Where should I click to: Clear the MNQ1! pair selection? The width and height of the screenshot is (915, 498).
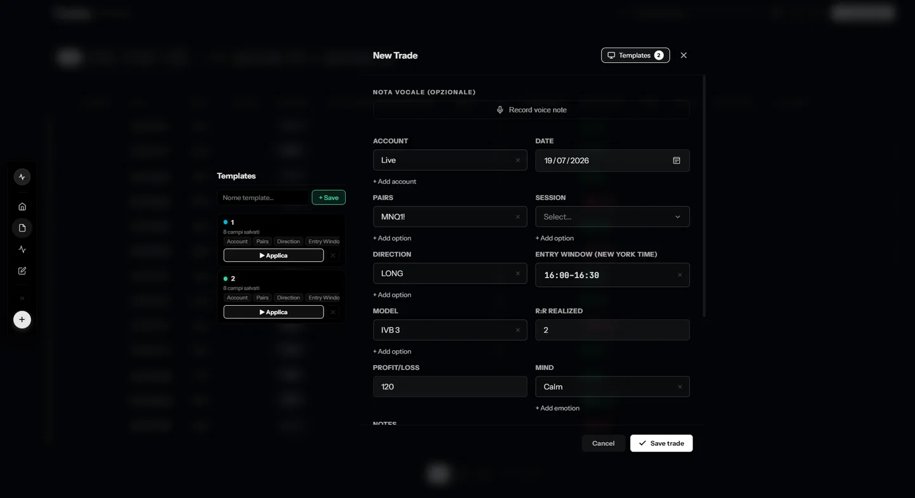[x=518, y=217]
